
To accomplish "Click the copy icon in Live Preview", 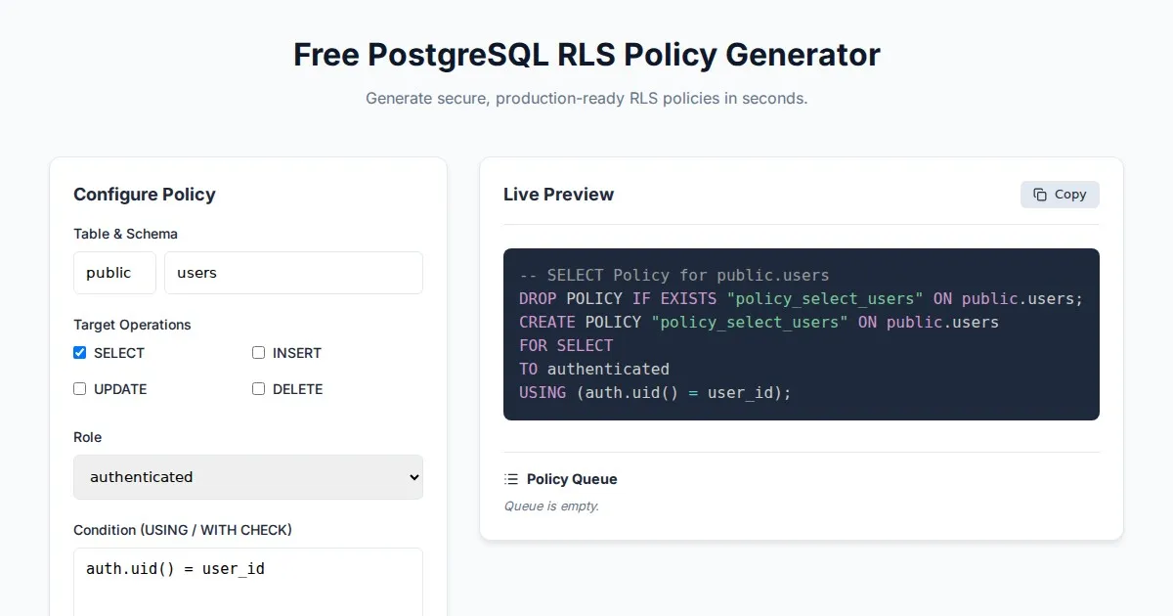I will coord(1040,195).
